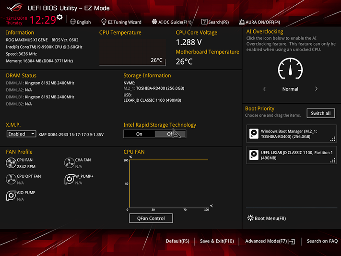The height and width of the screenshot is (256, 341).
Task: Click Intel Core i9-9900K CPU line
Action: pos(44,47)
